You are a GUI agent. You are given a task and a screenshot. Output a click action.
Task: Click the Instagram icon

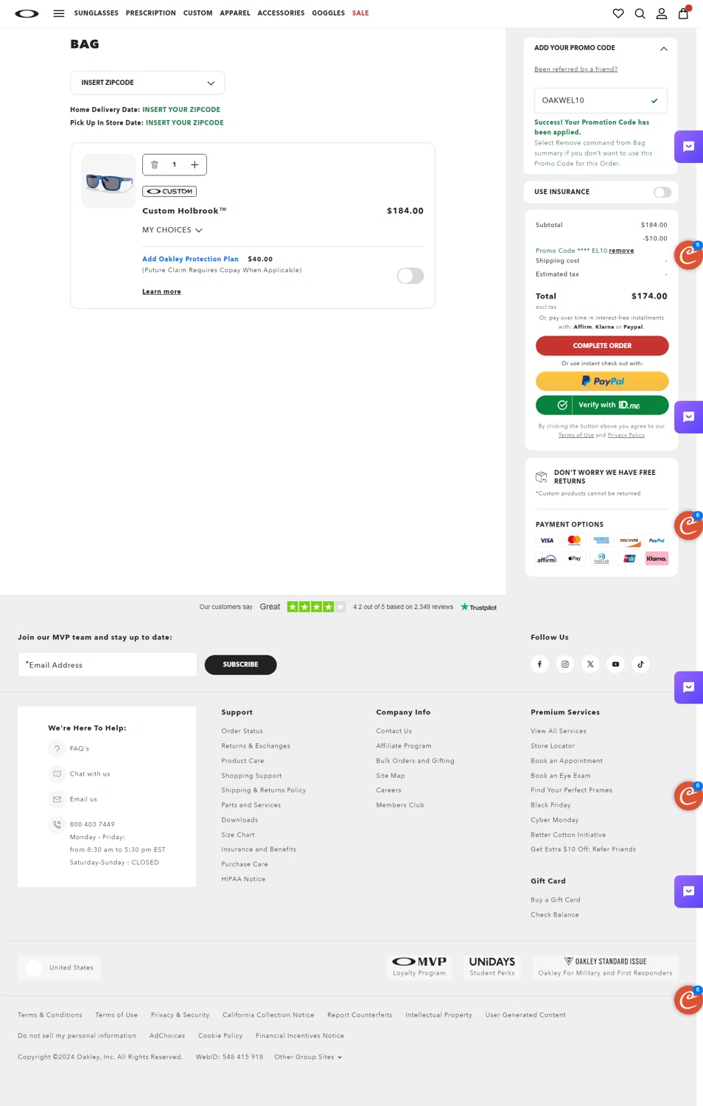565,664
